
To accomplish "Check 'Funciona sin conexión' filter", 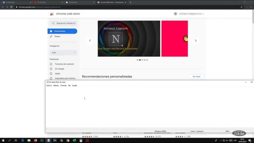I will 51,64.
